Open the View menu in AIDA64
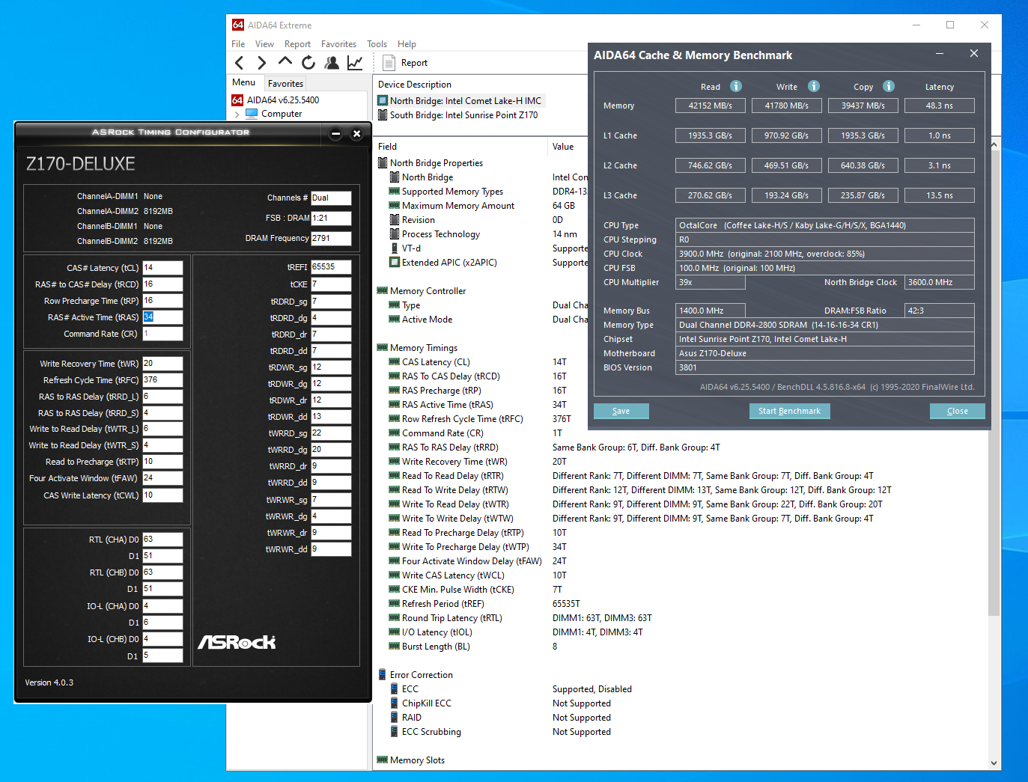Screen dimensions: 1028x782 264,44
